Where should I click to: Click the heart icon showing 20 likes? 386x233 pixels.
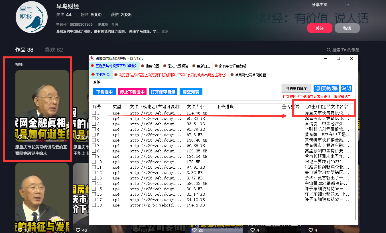194,230
